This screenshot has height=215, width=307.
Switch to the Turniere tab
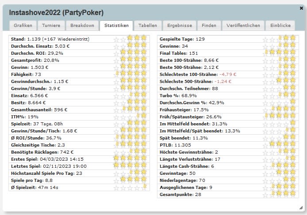(51, 26)
